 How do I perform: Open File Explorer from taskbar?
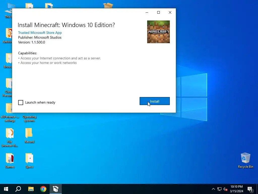tap(31, 189)
